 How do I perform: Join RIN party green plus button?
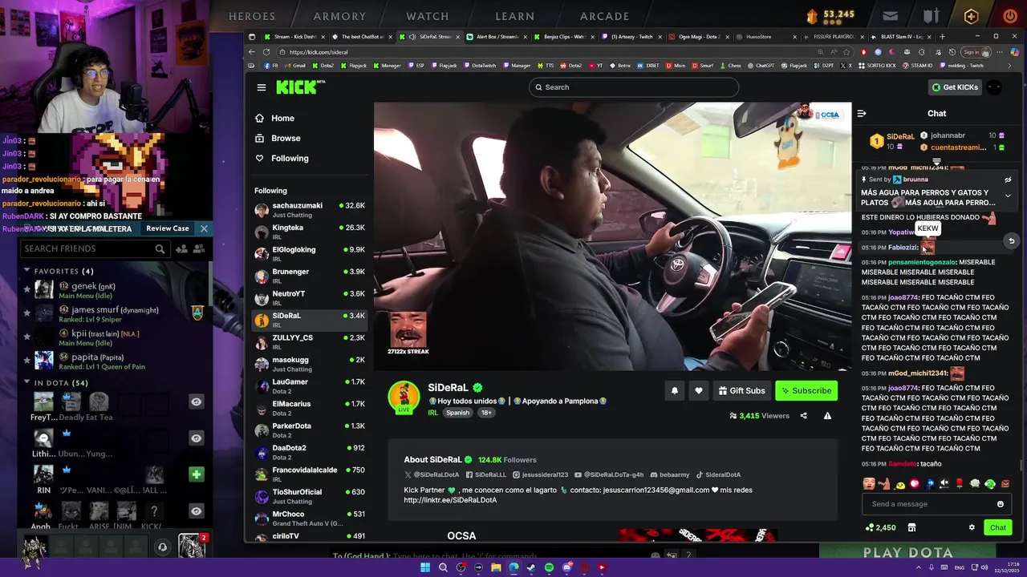point(196,474)
